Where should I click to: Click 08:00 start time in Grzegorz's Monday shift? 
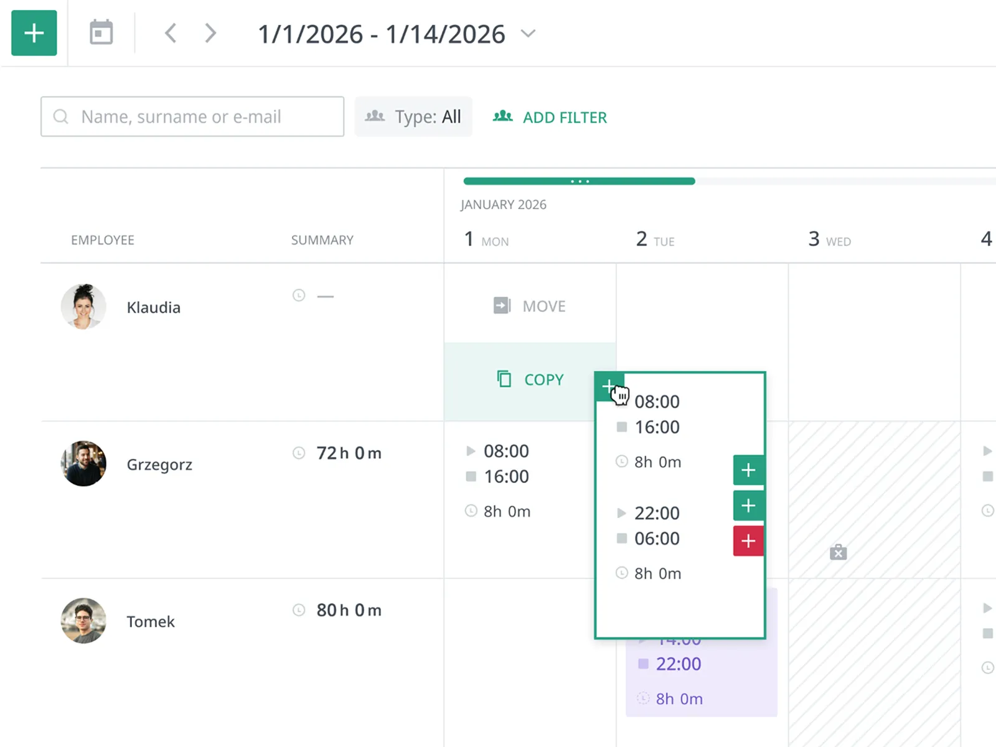(x=506, y=451)
